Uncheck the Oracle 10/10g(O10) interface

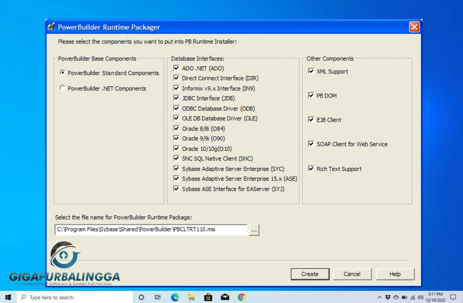176,148
